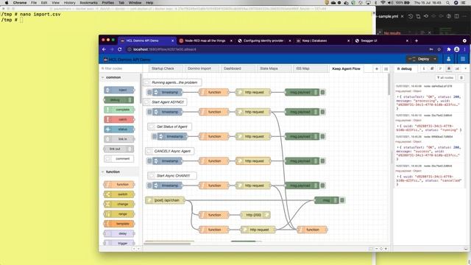
Task: Open the Bookmarks menu in menu bar
Action: pos(88,3)
